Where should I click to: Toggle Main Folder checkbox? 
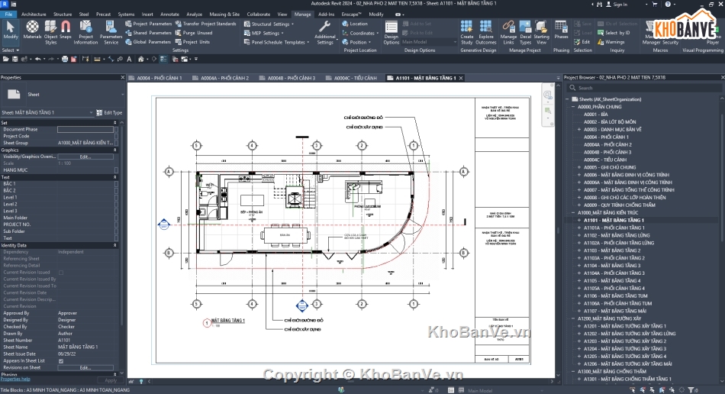(x=116, y=218)
